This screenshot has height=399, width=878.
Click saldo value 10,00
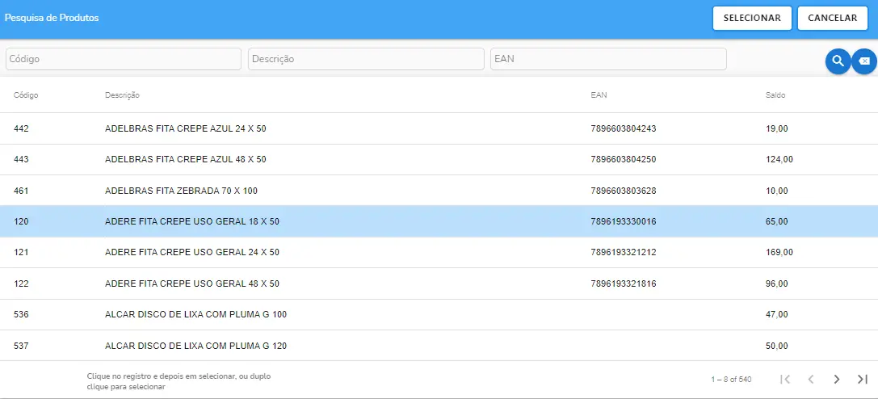[777, 191]
